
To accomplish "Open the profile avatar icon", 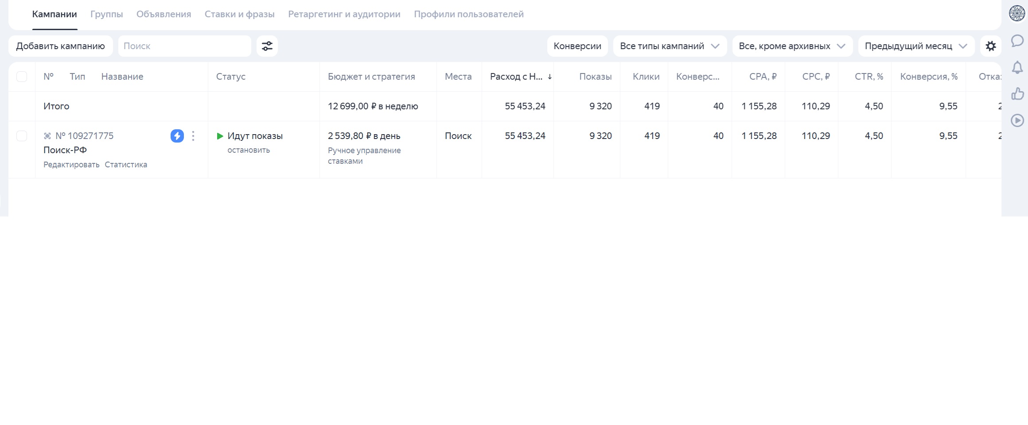I will click(1017, 13).
